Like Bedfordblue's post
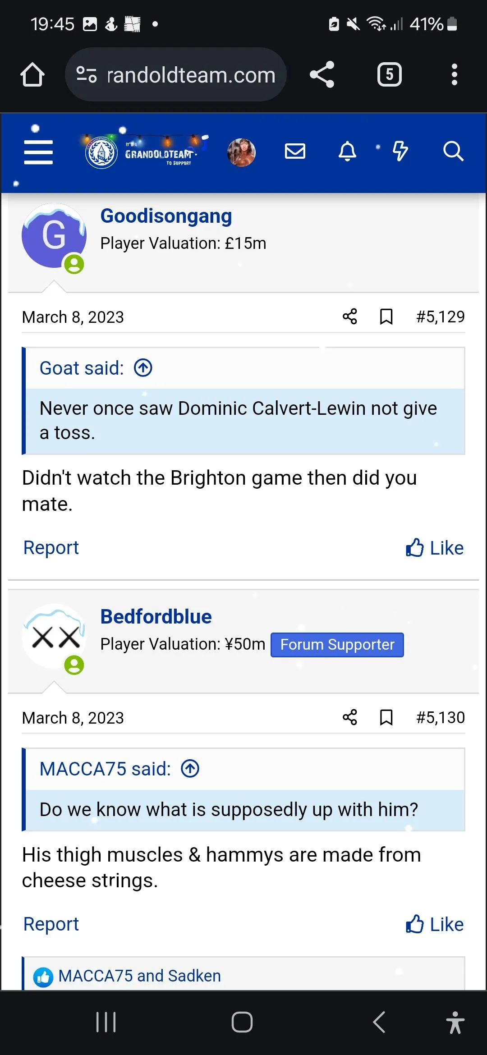The image size is (487, 1055). 435,925
